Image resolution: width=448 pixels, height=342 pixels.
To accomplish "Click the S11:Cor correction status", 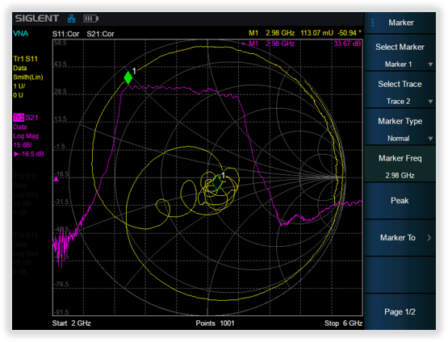I will coord(65,34).
